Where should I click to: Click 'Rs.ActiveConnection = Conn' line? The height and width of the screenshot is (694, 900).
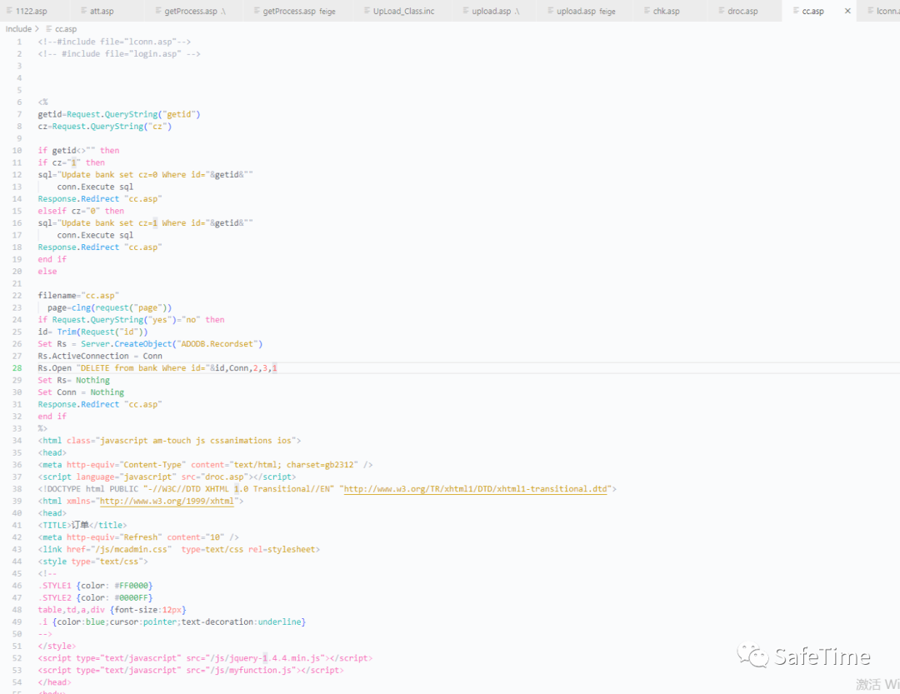[x=100, y=356]
